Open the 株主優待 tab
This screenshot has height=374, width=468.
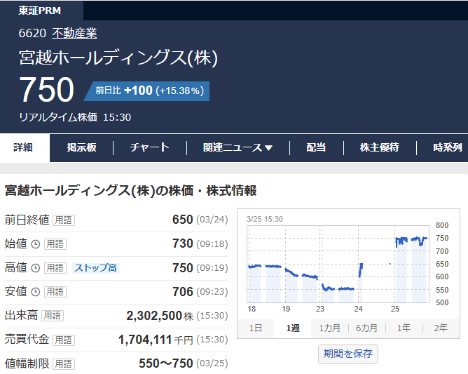[x=379, y=147]
